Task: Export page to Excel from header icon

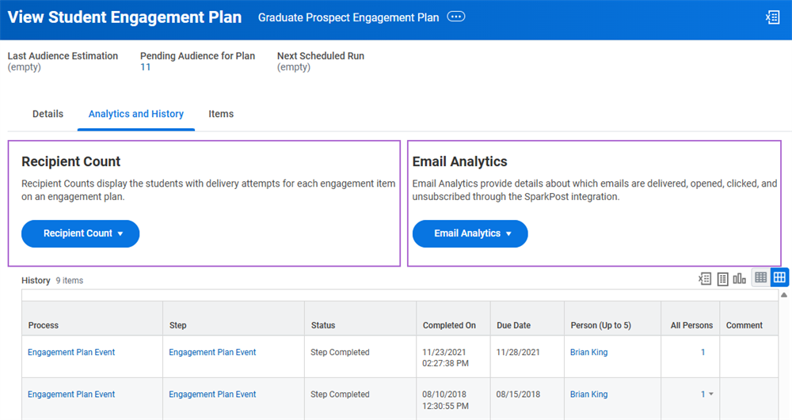Action: point(772,17)
